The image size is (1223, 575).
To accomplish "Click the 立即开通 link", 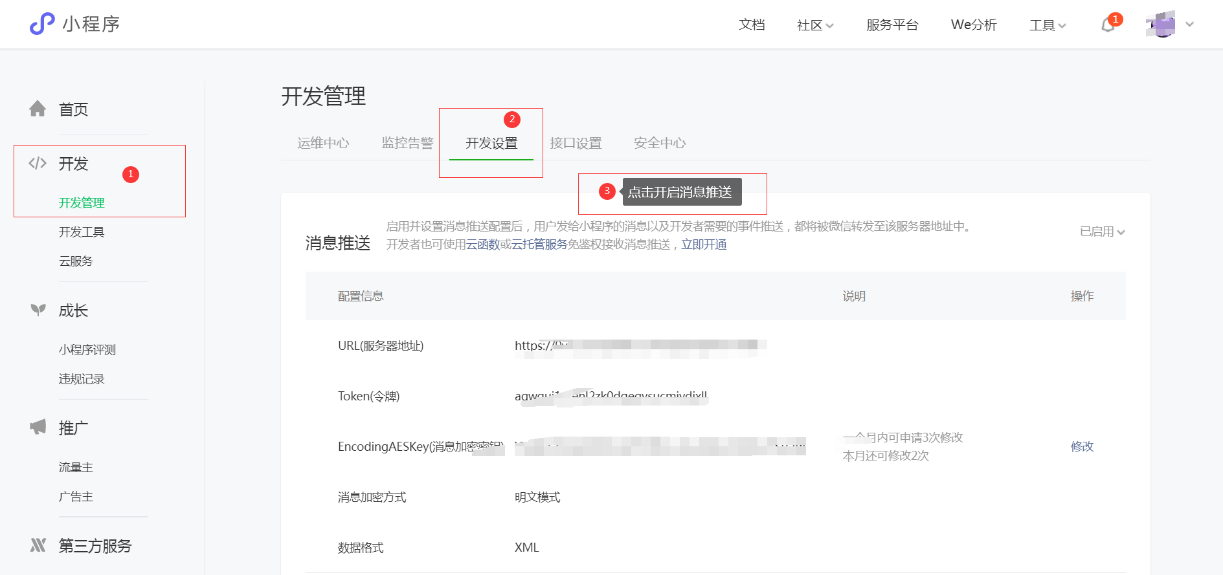I will point(704,244).
